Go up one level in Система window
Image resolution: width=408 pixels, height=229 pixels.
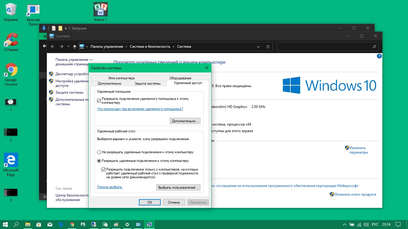click(x=75, y=47)
